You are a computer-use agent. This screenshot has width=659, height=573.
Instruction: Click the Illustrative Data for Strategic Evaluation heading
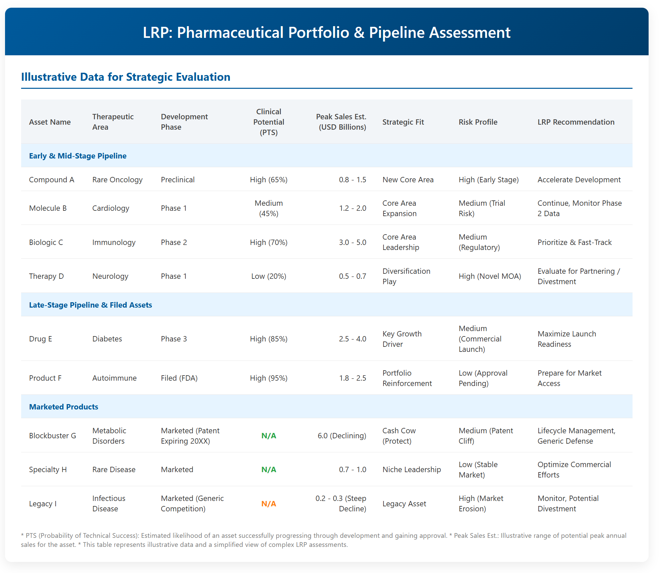[126, 77]
